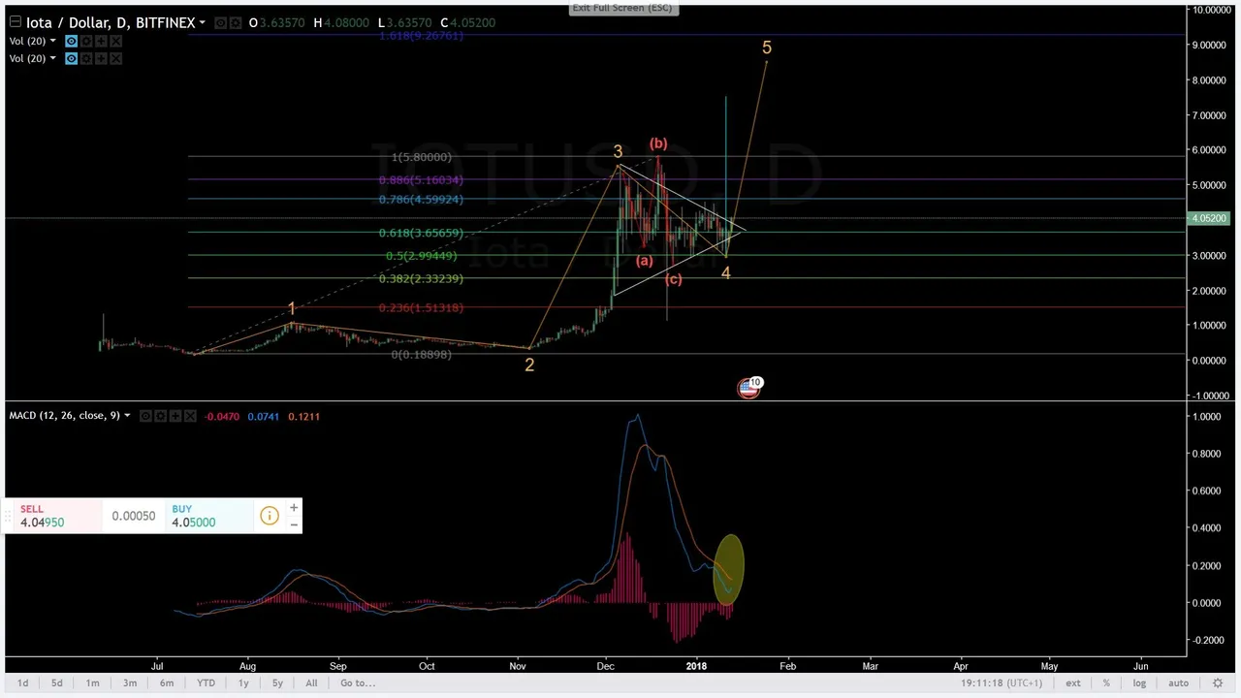Collapse the chart legend with the minus box icon
The image size is (1241, 698).
click(16, 22)
